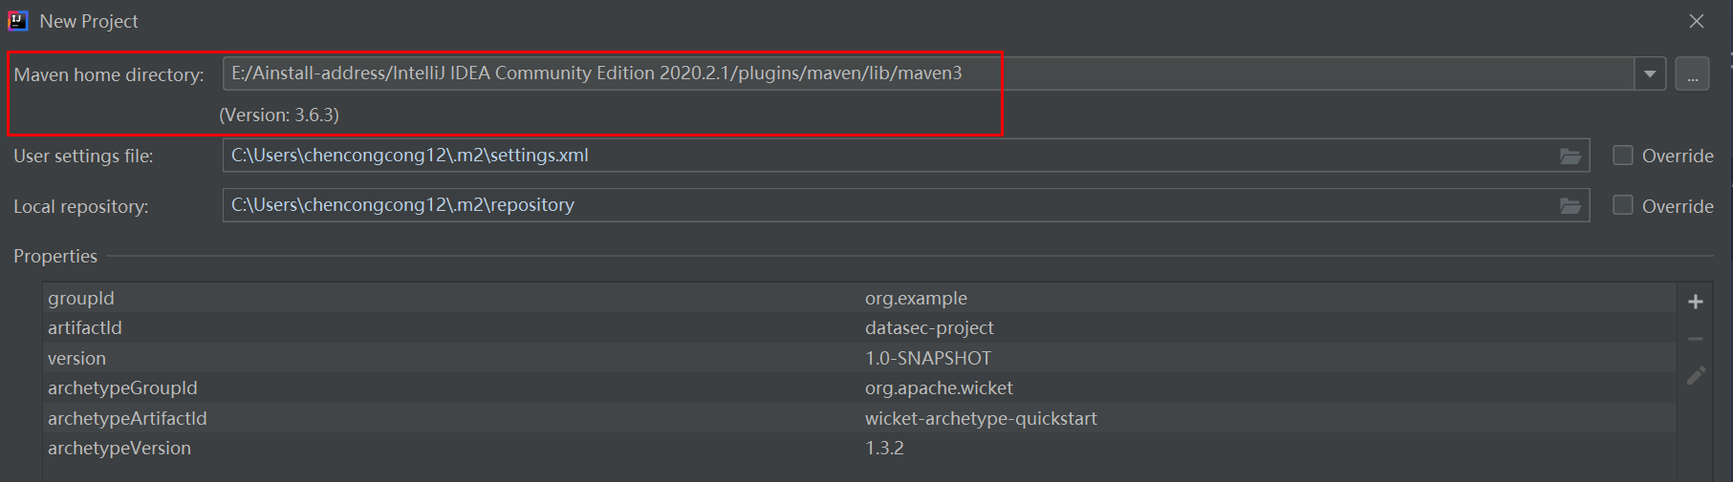Select the archetypeArtifactId property row
This screenshot has width=1733, height=482.
point(859,418)
